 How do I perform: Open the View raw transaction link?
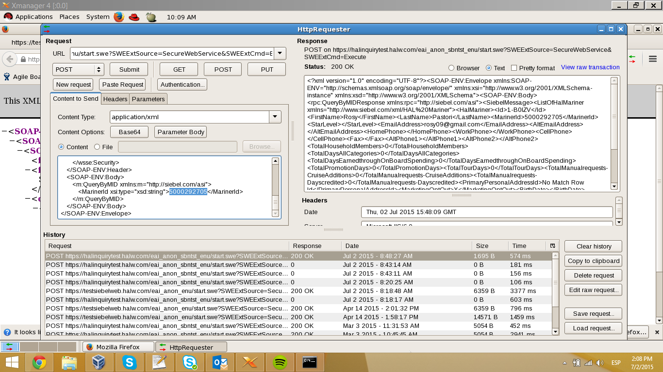pos(590,67)
